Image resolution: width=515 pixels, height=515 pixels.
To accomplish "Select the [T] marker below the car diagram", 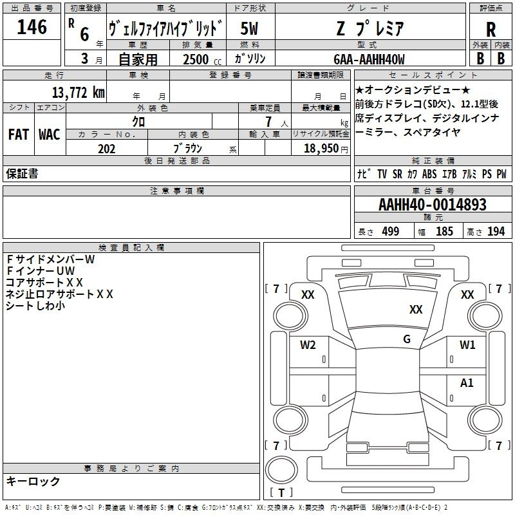I will point(281,493).
